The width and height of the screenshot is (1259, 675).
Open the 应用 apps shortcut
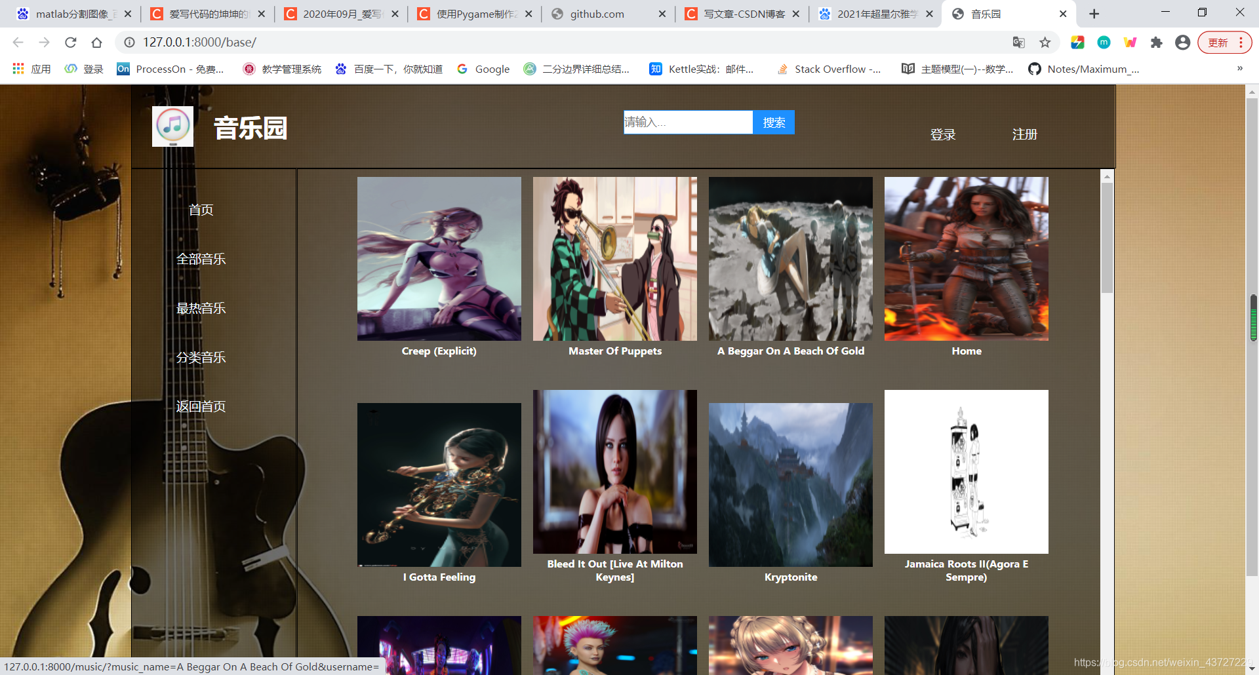point(31,69)
